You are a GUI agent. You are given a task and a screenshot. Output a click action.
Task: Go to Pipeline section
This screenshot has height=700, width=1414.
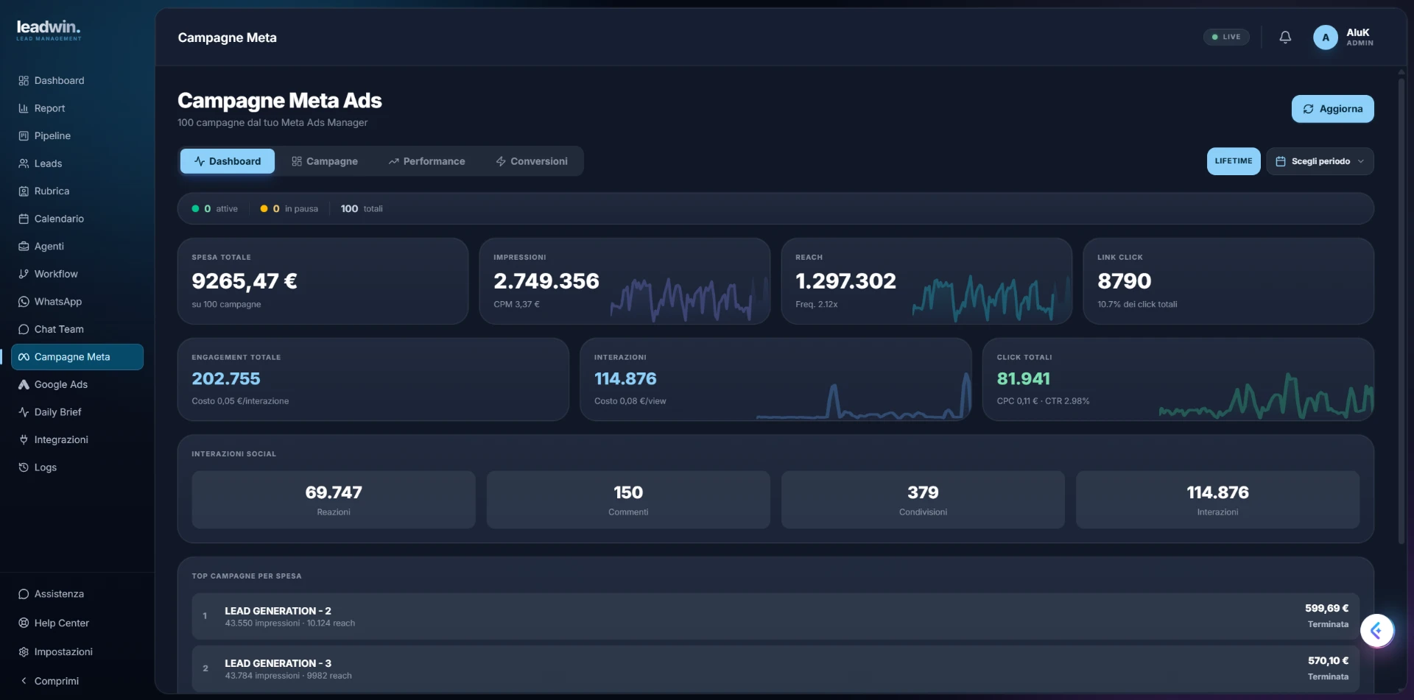coord(77,136)
